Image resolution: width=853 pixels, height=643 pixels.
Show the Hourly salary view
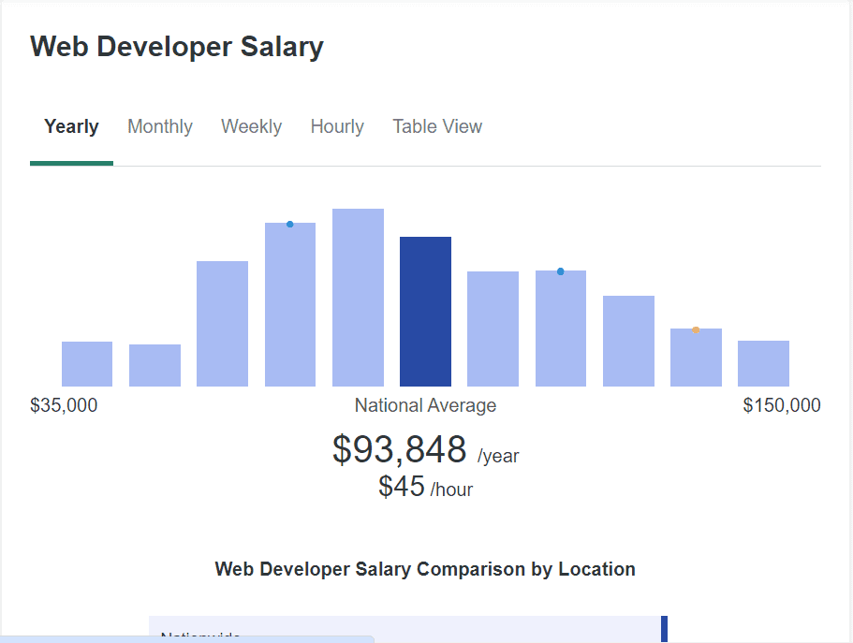click(337, 126)
